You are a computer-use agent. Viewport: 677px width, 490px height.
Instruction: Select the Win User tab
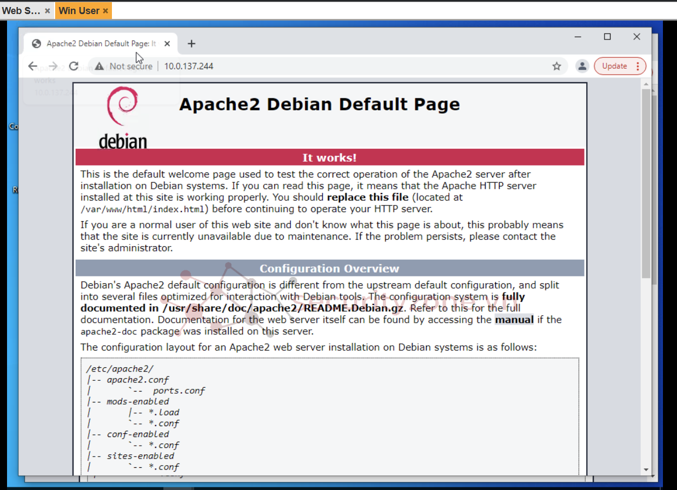click(78, 11)
